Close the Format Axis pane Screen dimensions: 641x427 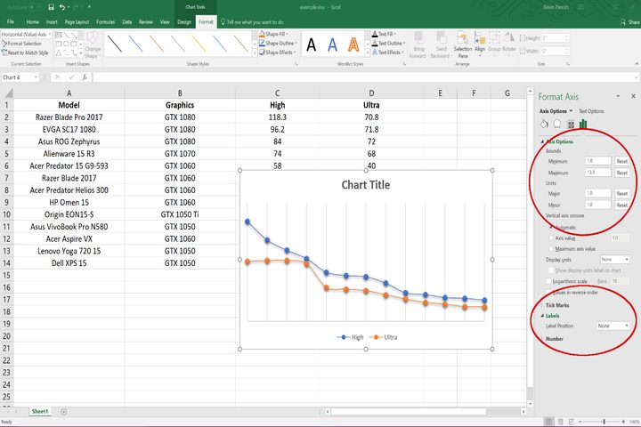coord(633,96)
